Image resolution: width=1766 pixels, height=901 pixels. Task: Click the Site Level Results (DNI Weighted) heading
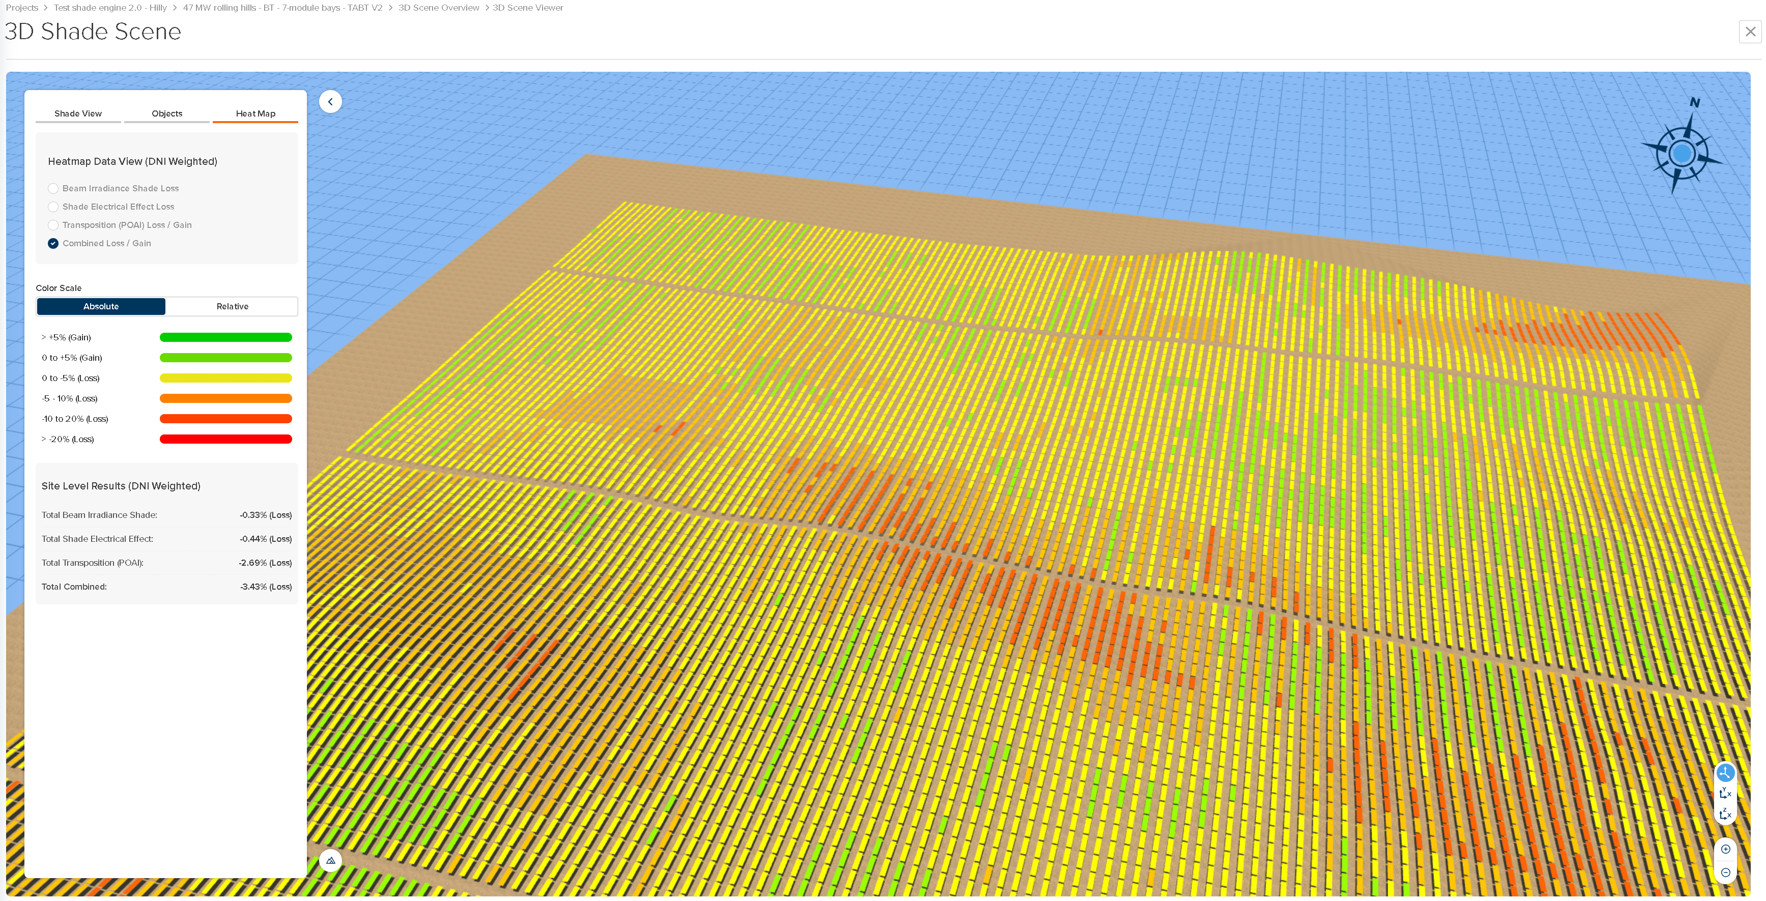(x=121, y=486)
